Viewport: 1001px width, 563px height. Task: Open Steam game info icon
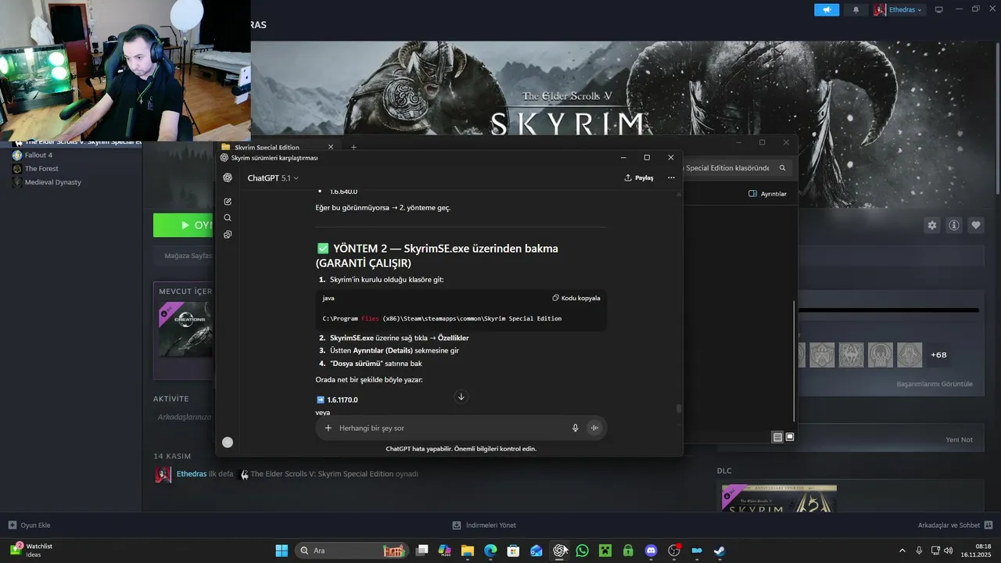(954, 225)
